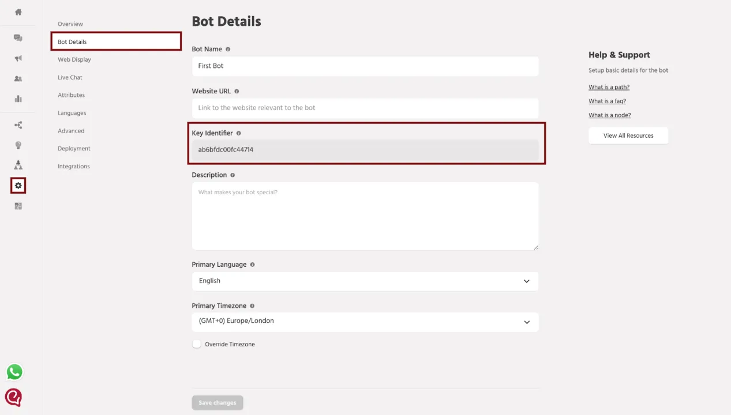731x415 pixels.
Task: Click the WhatsApp icon at bottom left
Action: (14, 372)
